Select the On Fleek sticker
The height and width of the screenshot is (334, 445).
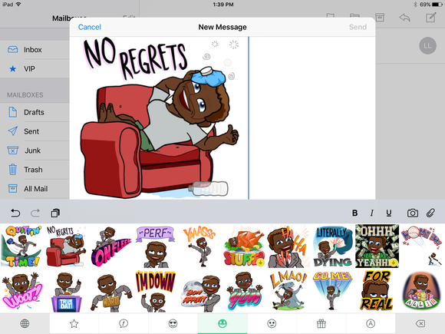[x=111, y=246]
